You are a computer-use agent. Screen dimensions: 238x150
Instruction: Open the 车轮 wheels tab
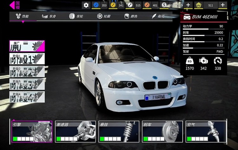pyautogui.click(x=76, y=16)
